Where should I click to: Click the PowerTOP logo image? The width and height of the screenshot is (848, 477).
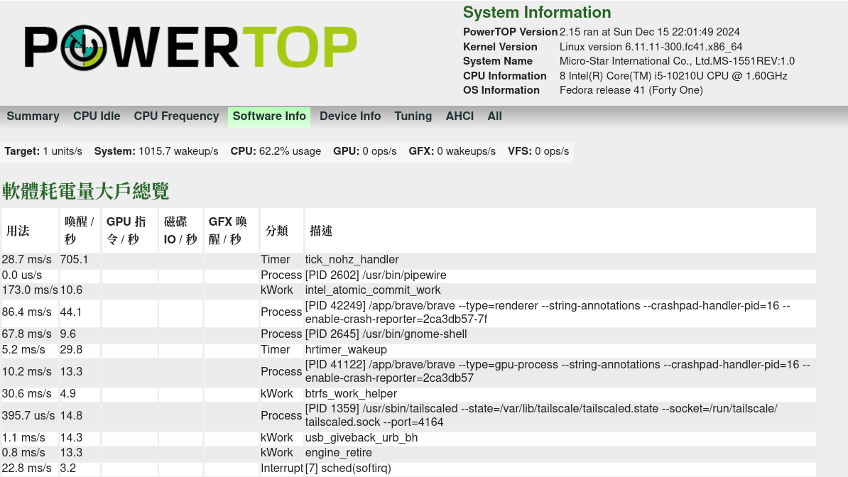pyautogui.click(x=190, y=48)
